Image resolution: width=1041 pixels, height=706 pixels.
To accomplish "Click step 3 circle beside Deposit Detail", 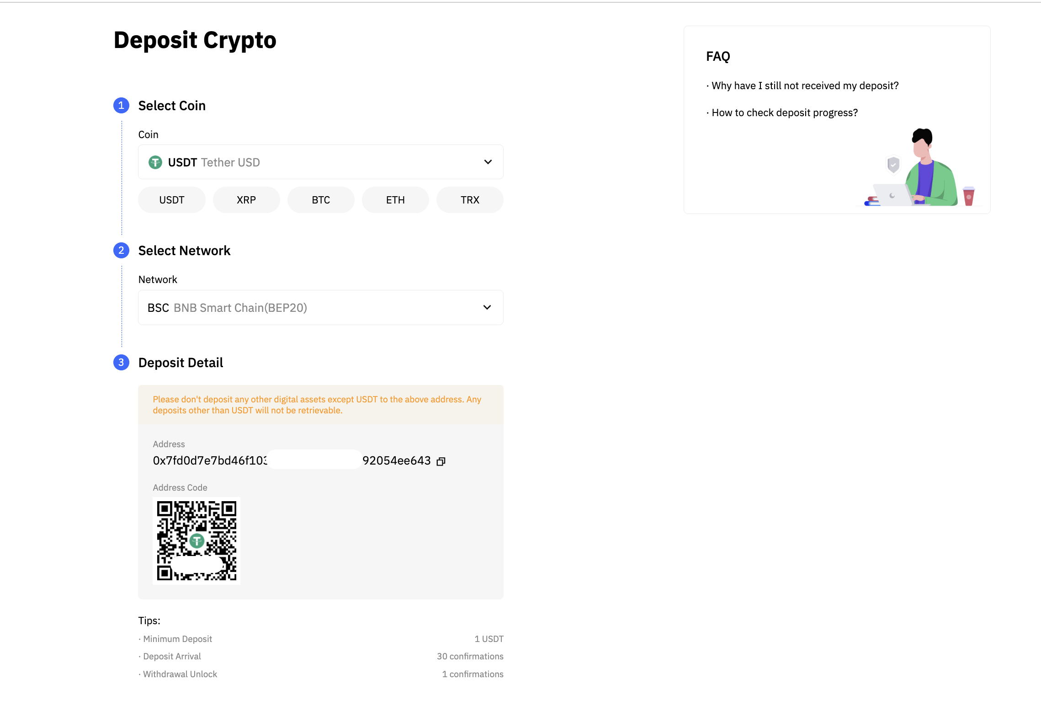I will (121, 363).
